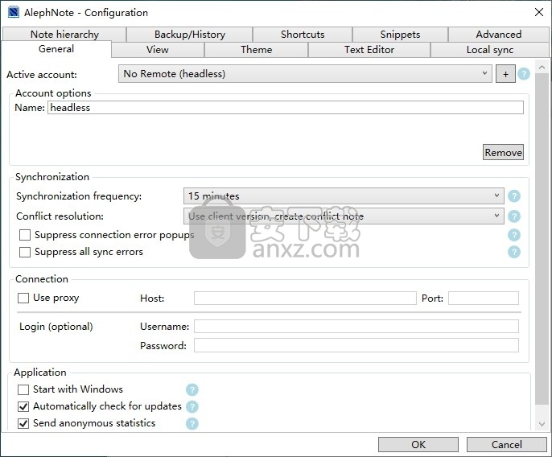This screenshot has height=457, width=552.
Task: Switch to the Theme tab
Action: [x=256, y=50]
